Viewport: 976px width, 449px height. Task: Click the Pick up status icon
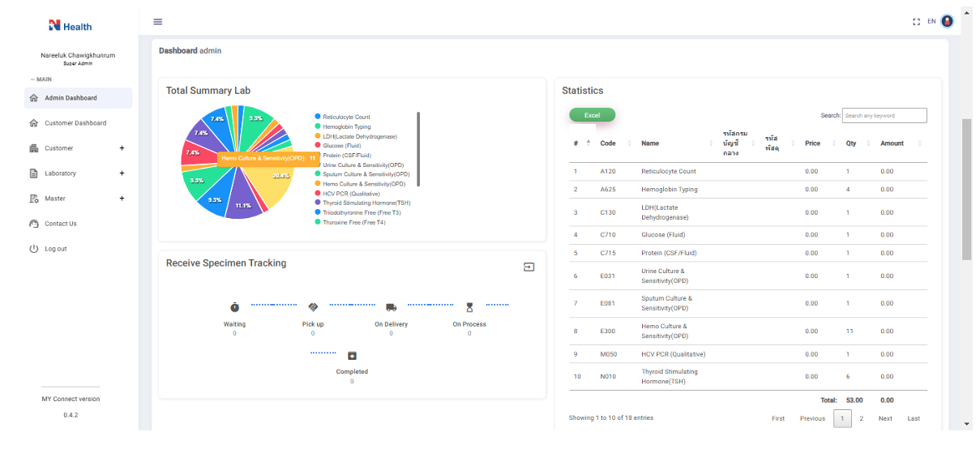pos(313,307)
